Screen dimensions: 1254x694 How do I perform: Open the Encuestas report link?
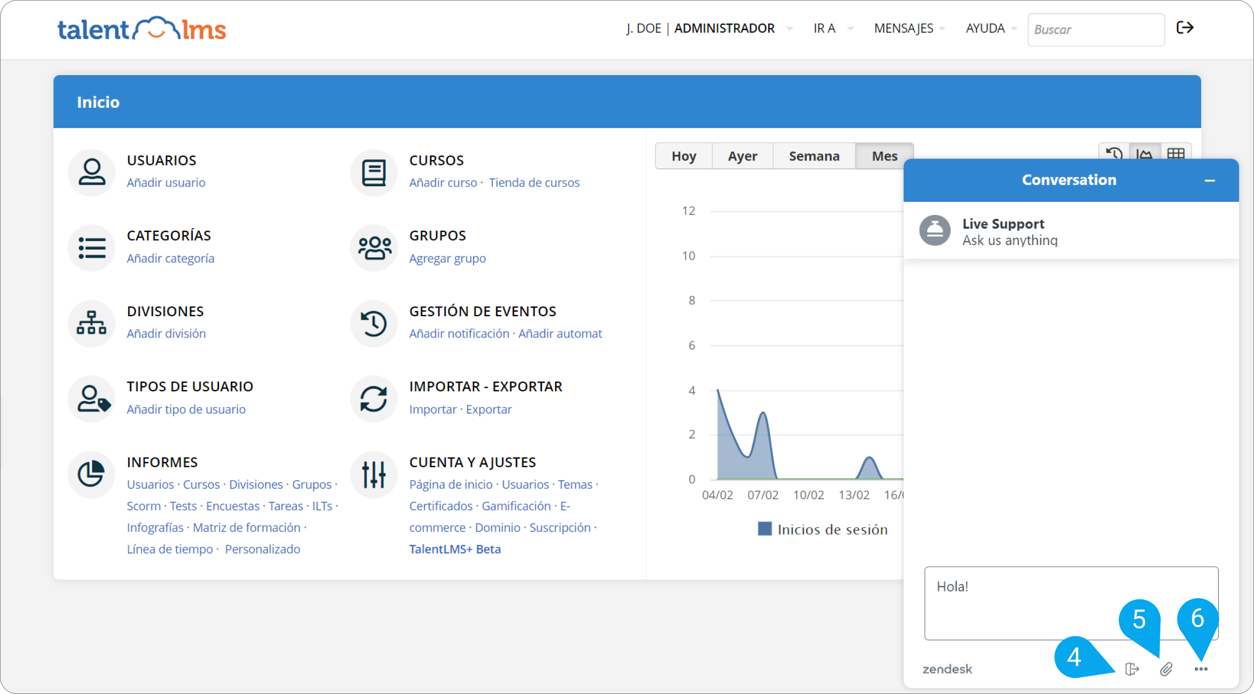pyautogui.click(x=233, y=506)
